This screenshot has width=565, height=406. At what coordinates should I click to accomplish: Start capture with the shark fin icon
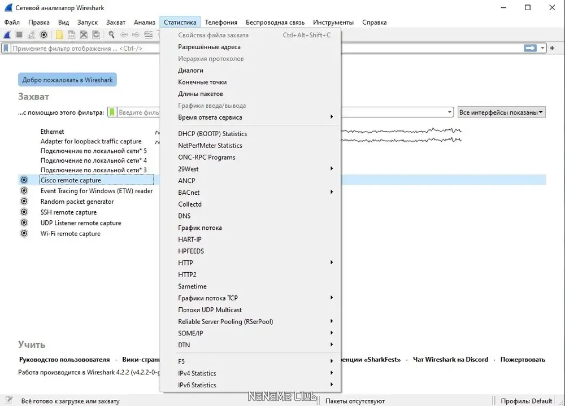7,34
